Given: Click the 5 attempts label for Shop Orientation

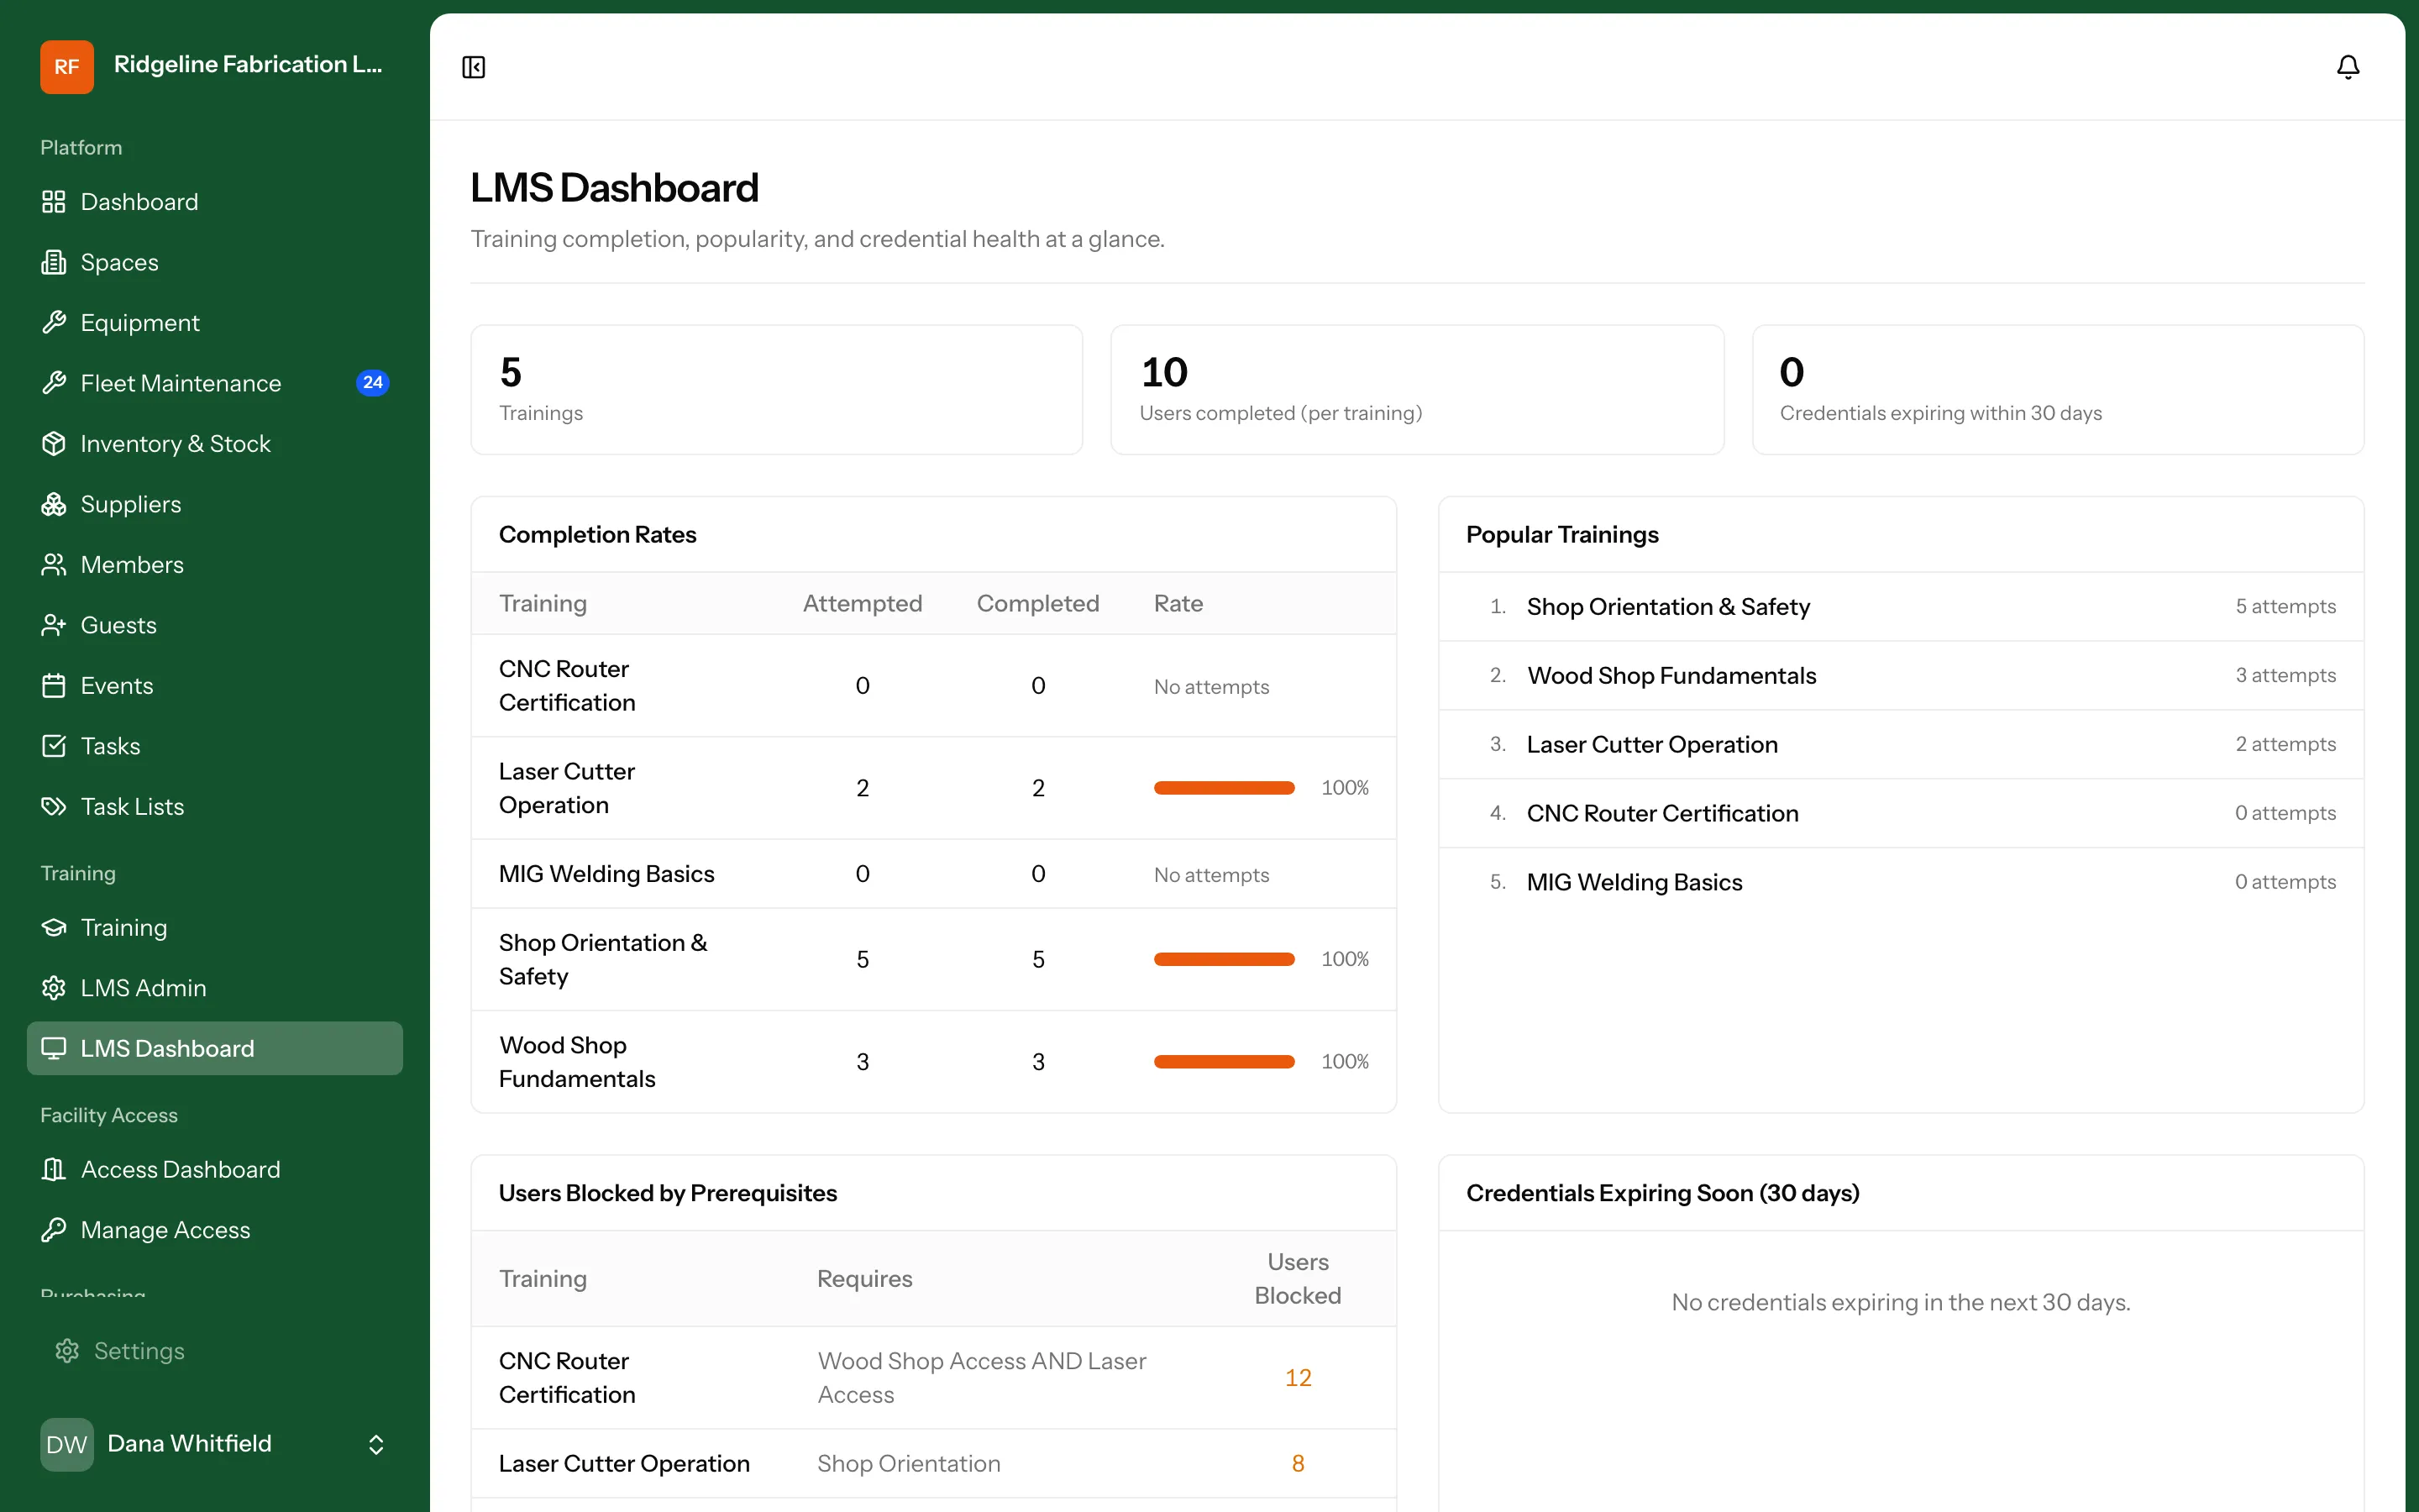Looking at the screenshot, I should pos(2285,607).
